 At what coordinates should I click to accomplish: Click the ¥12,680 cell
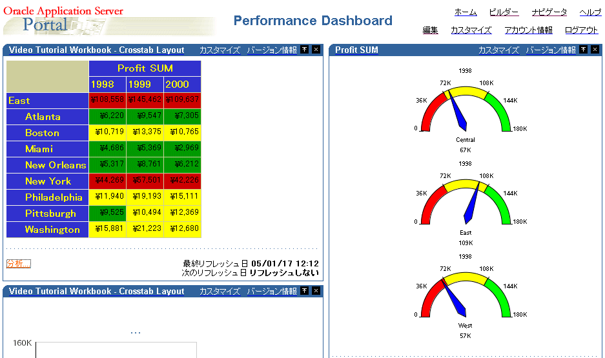[182, 229]
